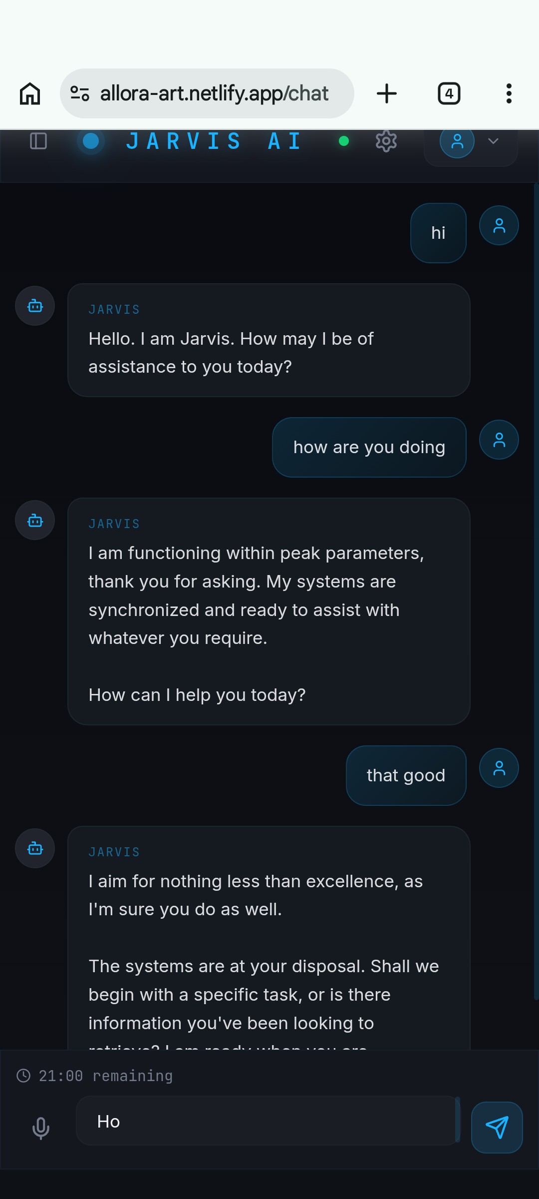
Task: Click the user avatar next to "hi"
Action: (499, 225)
